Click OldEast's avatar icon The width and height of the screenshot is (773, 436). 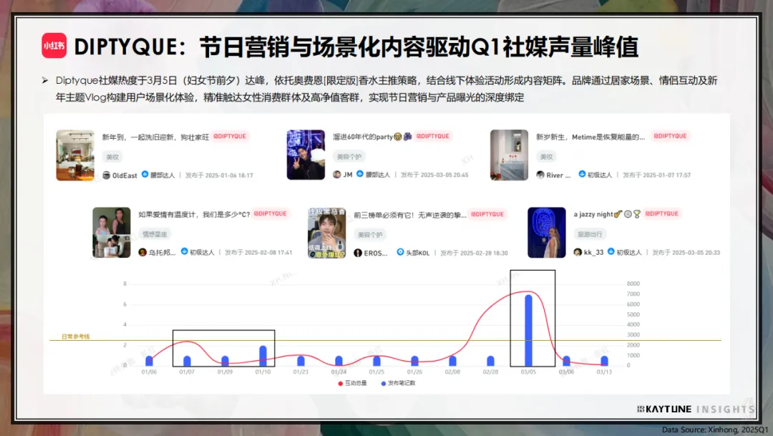tap(106, 175)
